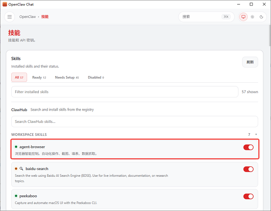This screenshot has width=271, height=211.
Task: Close the OpenClaw Chat window
Action: click(x=264, y=4)
